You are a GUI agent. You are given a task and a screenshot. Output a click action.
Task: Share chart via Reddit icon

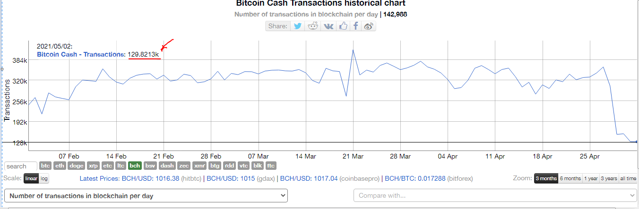313,26
